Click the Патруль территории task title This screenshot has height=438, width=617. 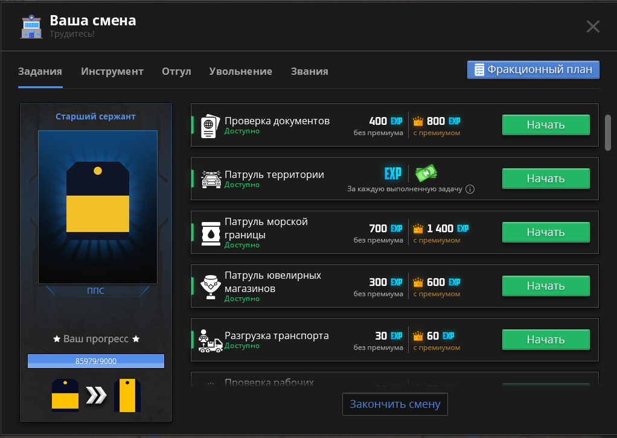pyautogui.click(x=274, y=174)
